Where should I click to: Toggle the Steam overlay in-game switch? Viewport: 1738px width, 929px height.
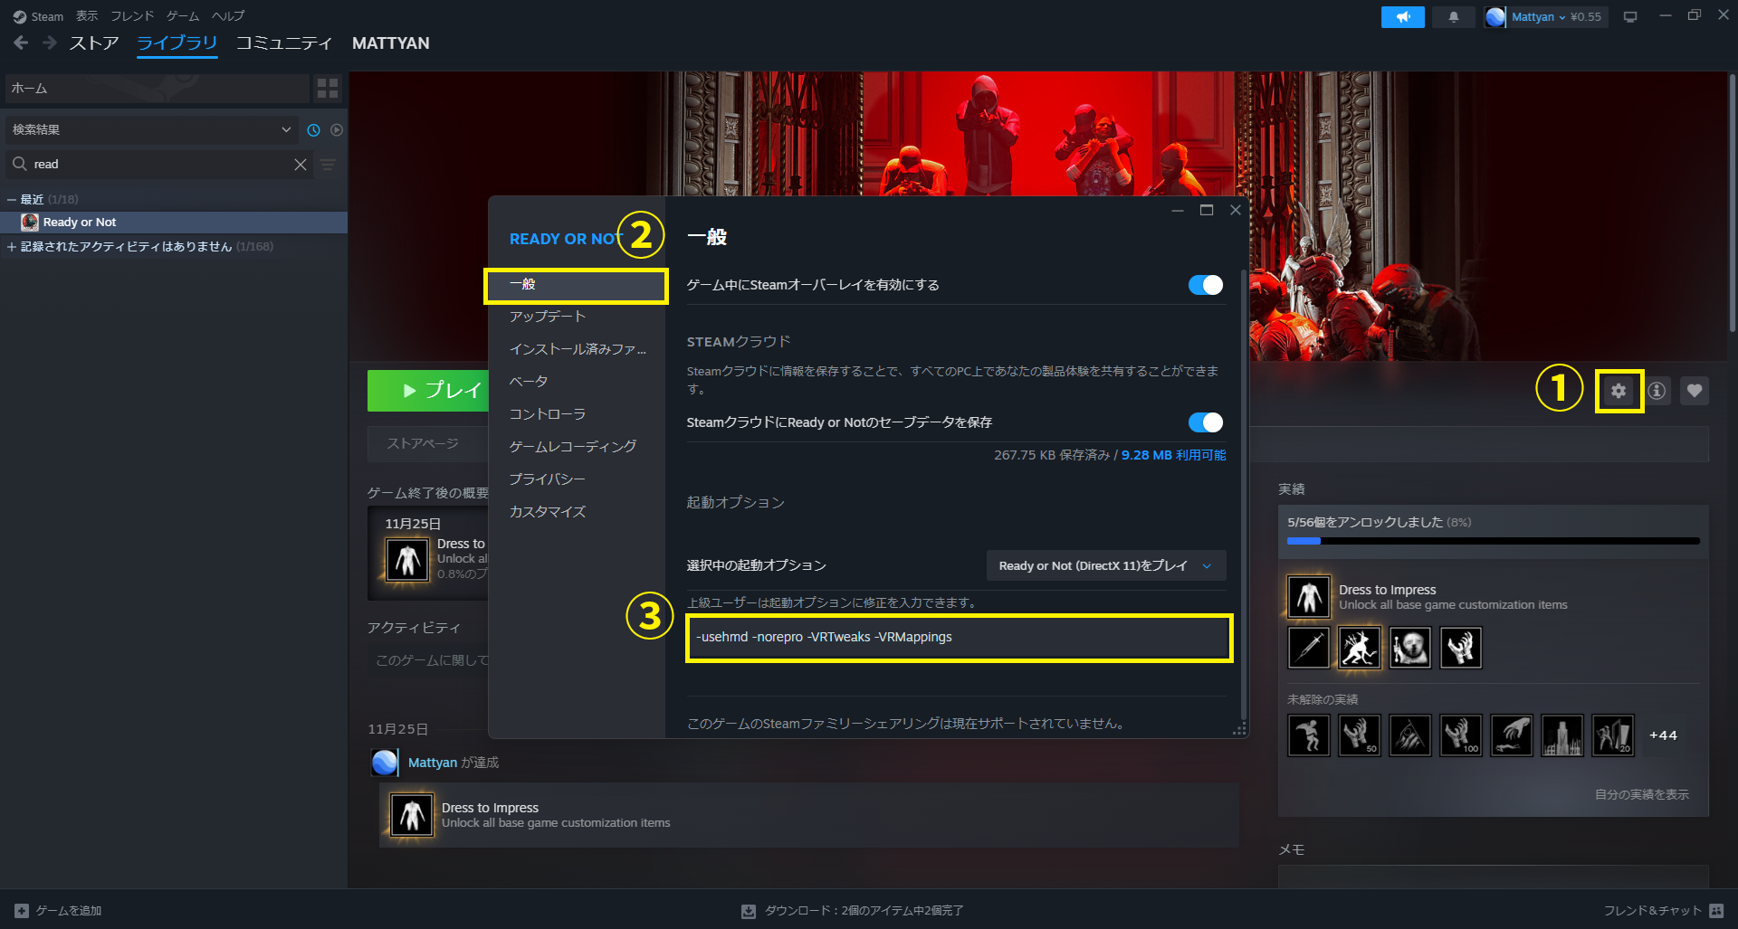click(1205, 285)
